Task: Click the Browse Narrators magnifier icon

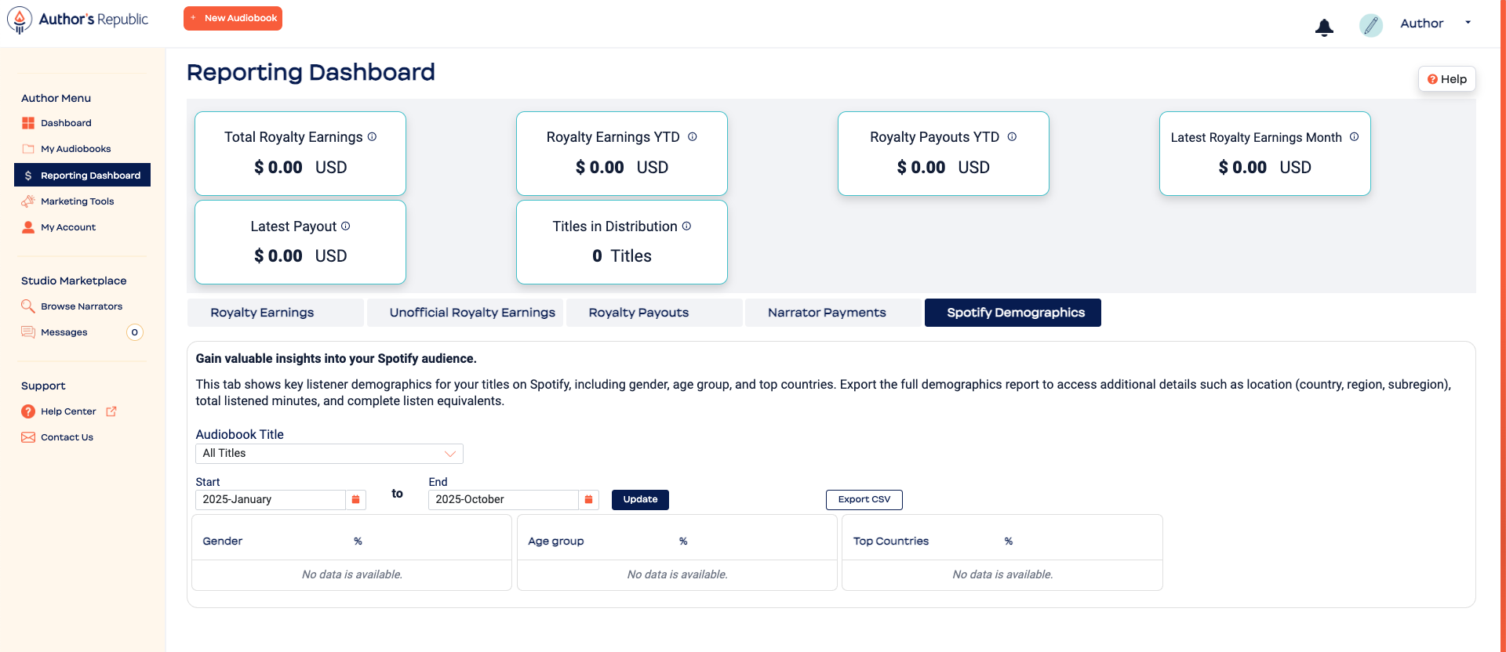Action: (x=28, y=306)
